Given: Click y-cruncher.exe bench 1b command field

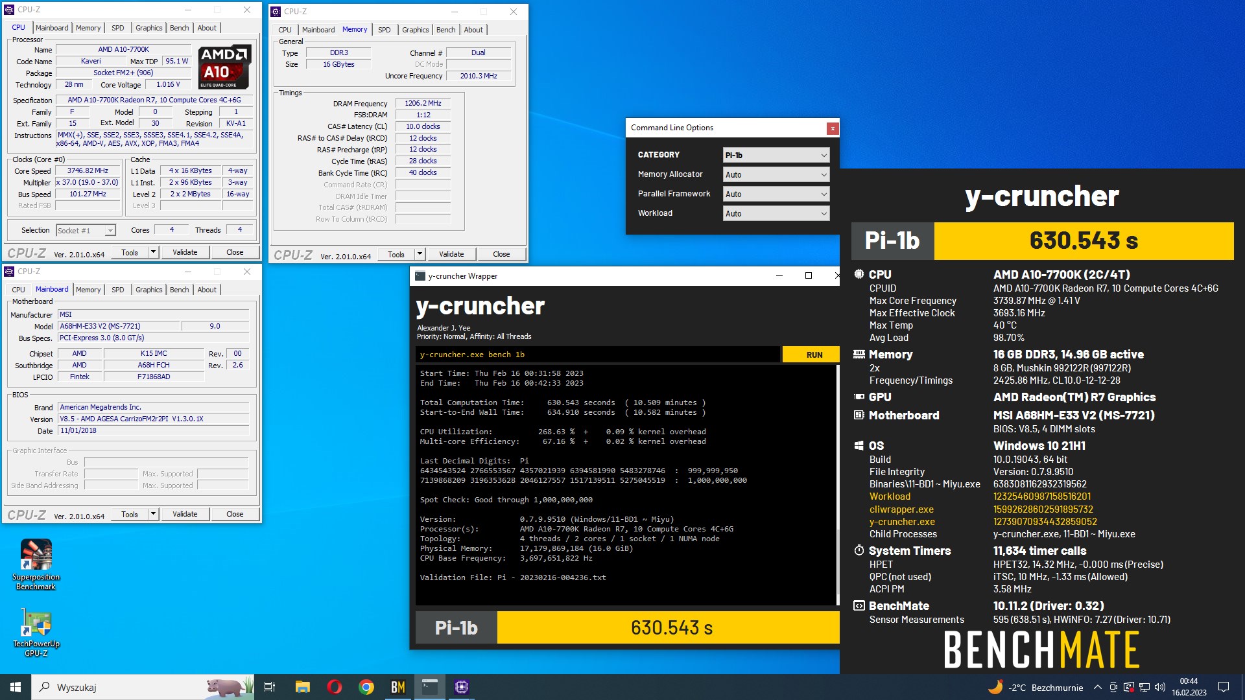Looking at the screenshot, I should [x=597, y=355].
